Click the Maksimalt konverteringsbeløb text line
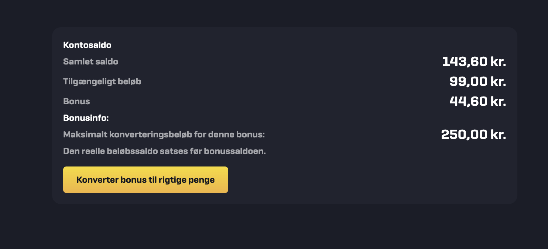Screen dimensions: 548x249 164,134
